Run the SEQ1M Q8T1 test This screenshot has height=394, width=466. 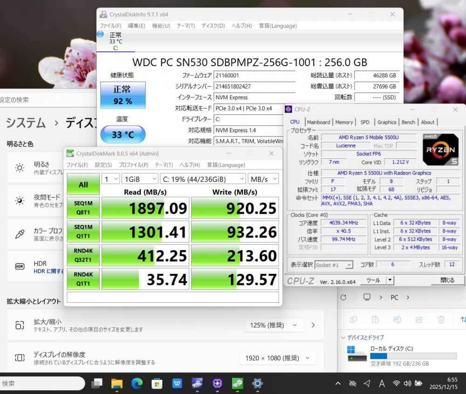point(83,208)
